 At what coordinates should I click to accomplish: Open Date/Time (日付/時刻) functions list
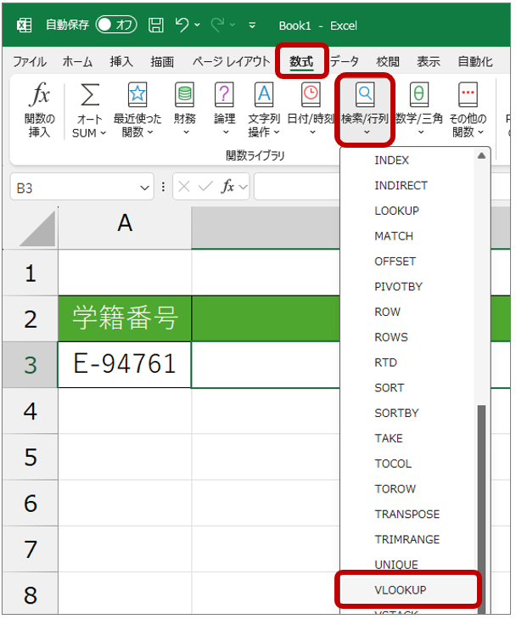pos(311,109)
